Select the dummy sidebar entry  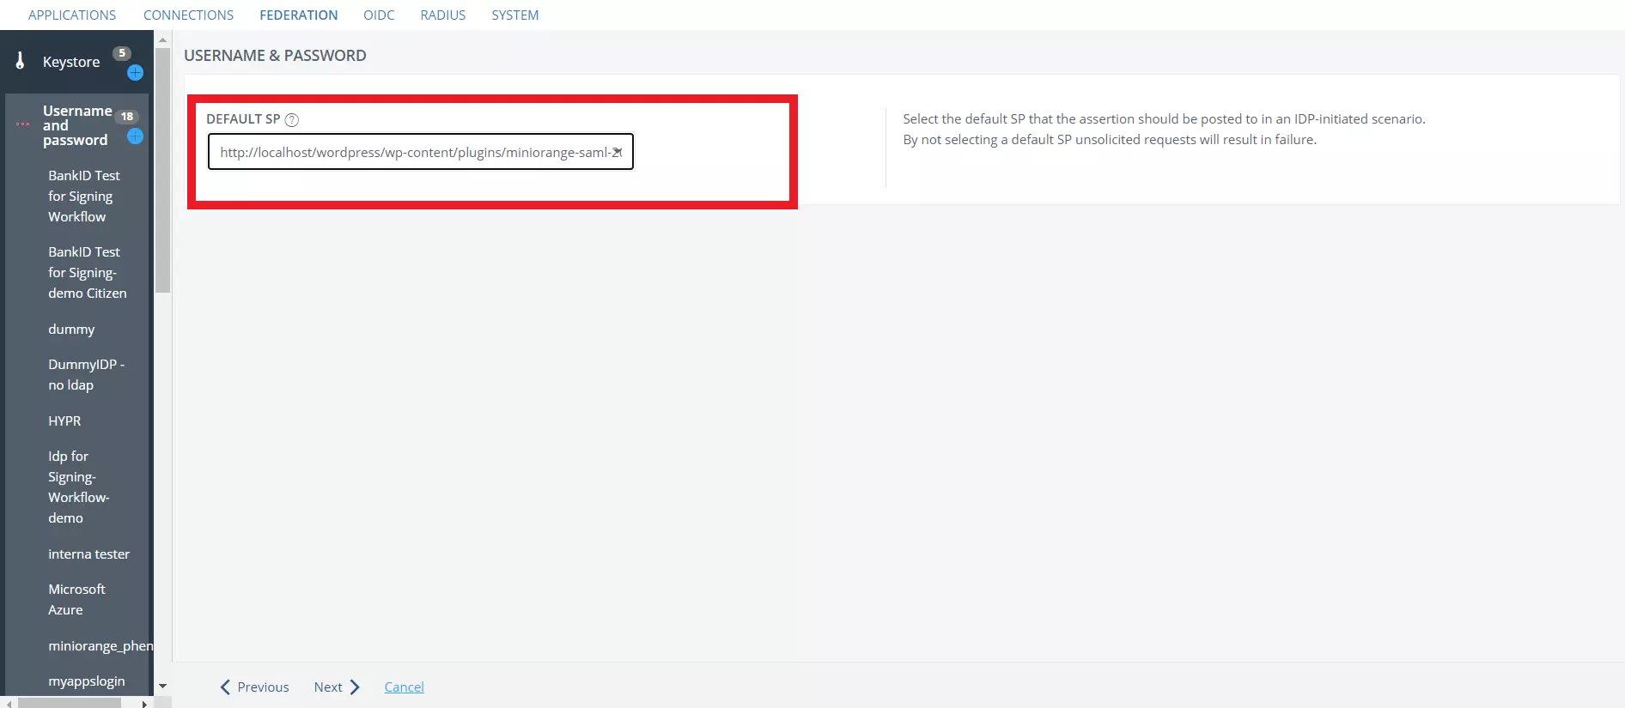point(71,329)
